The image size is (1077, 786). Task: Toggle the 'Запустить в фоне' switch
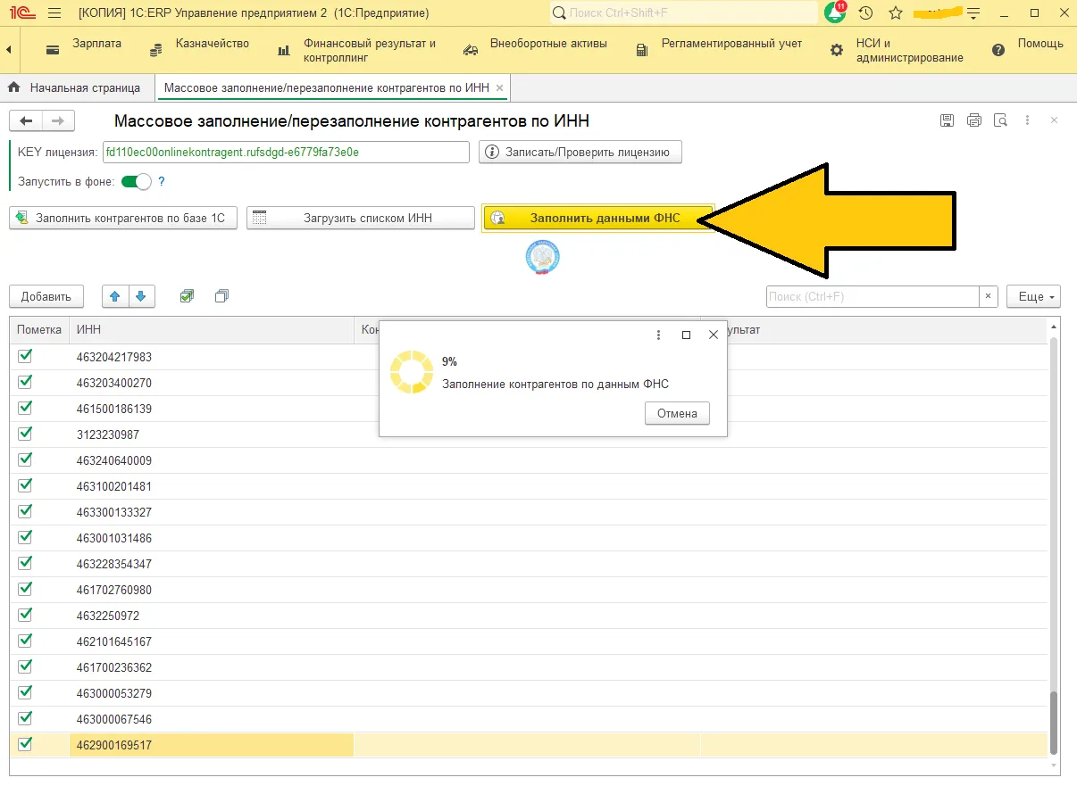(137, 182)
